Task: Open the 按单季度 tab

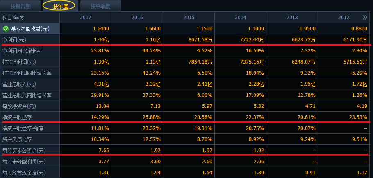Action: click(100, 6)
